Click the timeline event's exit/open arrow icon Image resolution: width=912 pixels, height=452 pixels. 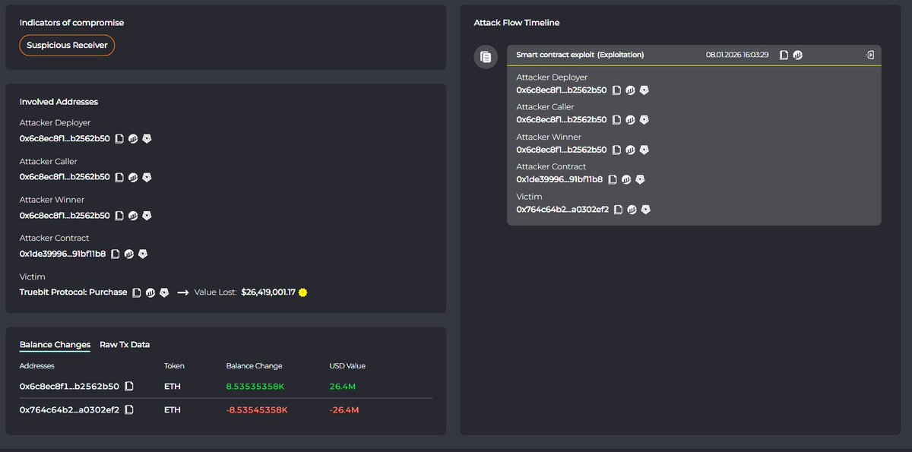pos(870,55)
